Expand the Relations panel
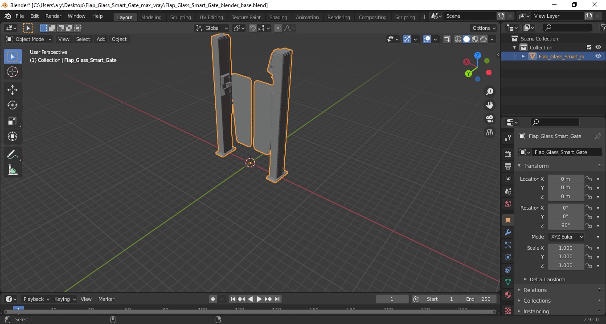Screen dimensions: 606x324 point(535,290)
